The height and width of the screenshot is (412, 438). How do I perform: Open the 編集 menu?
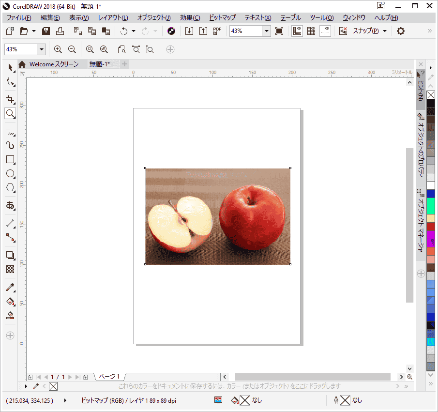click(50, 17)
